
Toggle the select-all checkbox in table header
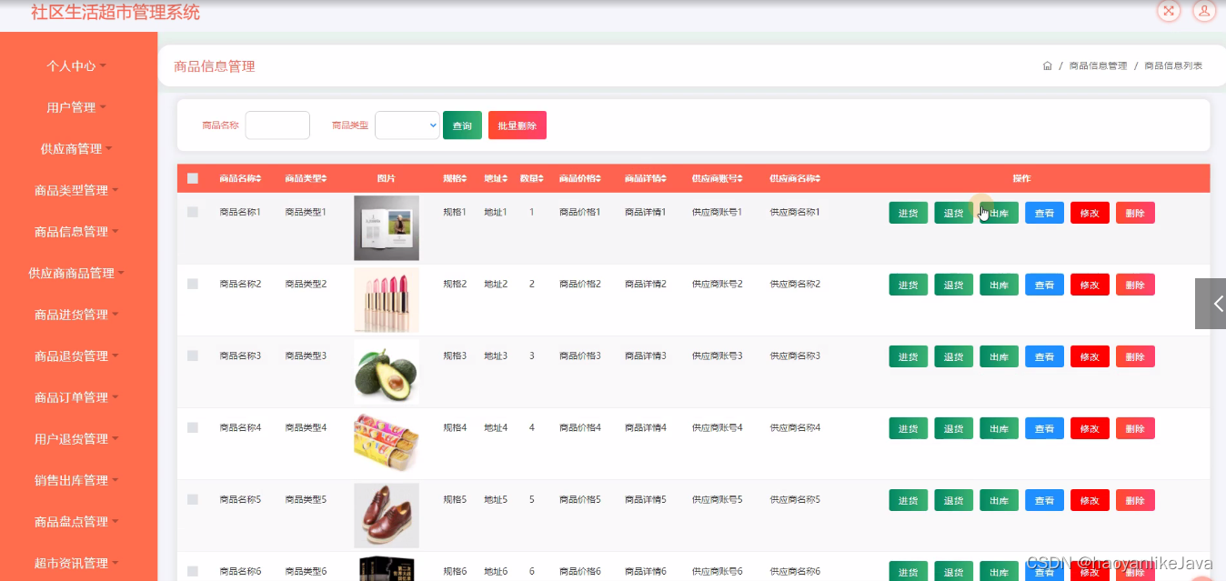(x=192, y=179)
